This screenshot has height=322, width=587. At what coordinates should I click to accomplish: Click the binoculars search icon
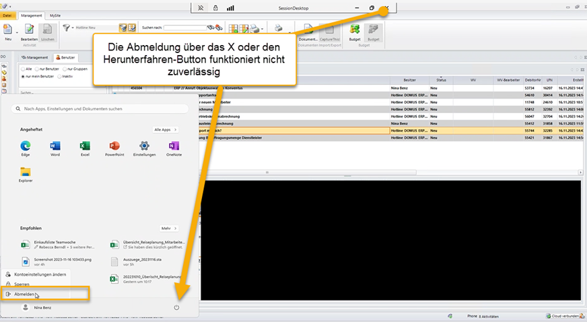(x=211, y=28)
